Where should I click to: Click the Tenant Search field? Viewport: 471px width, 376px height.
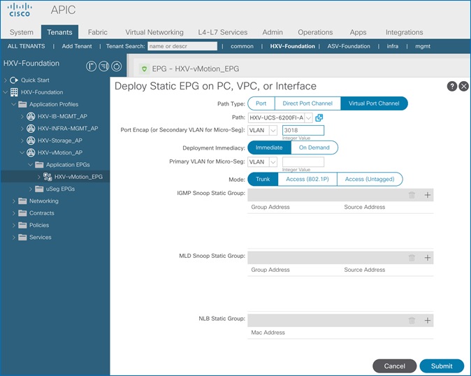coord(182,46)
